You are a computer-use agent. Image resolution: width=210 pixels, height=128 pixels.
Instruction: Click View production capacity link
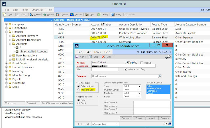point(17,110)
